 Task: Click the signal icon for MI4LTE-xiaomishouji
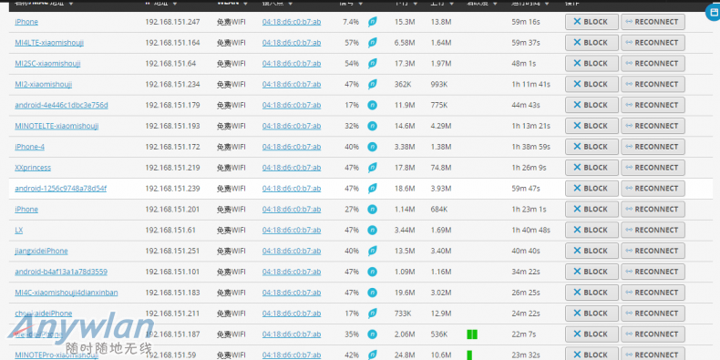(x=373, y=43)
